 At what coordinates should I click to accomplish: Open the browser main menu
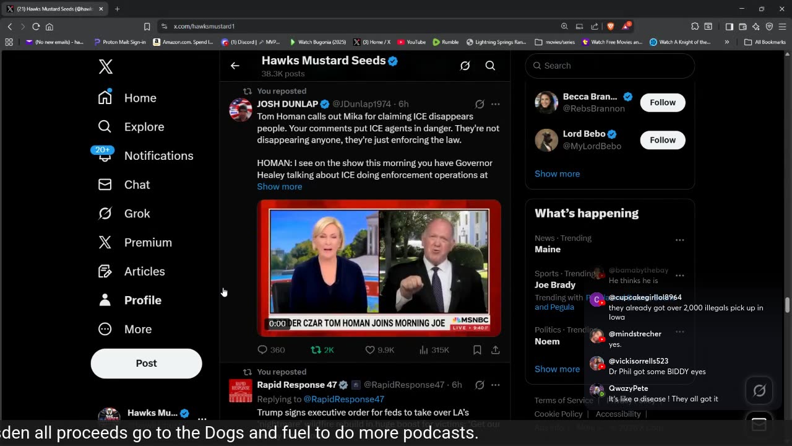[783, 27]
